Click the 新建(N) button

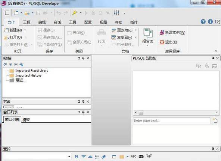click(13, 30)
